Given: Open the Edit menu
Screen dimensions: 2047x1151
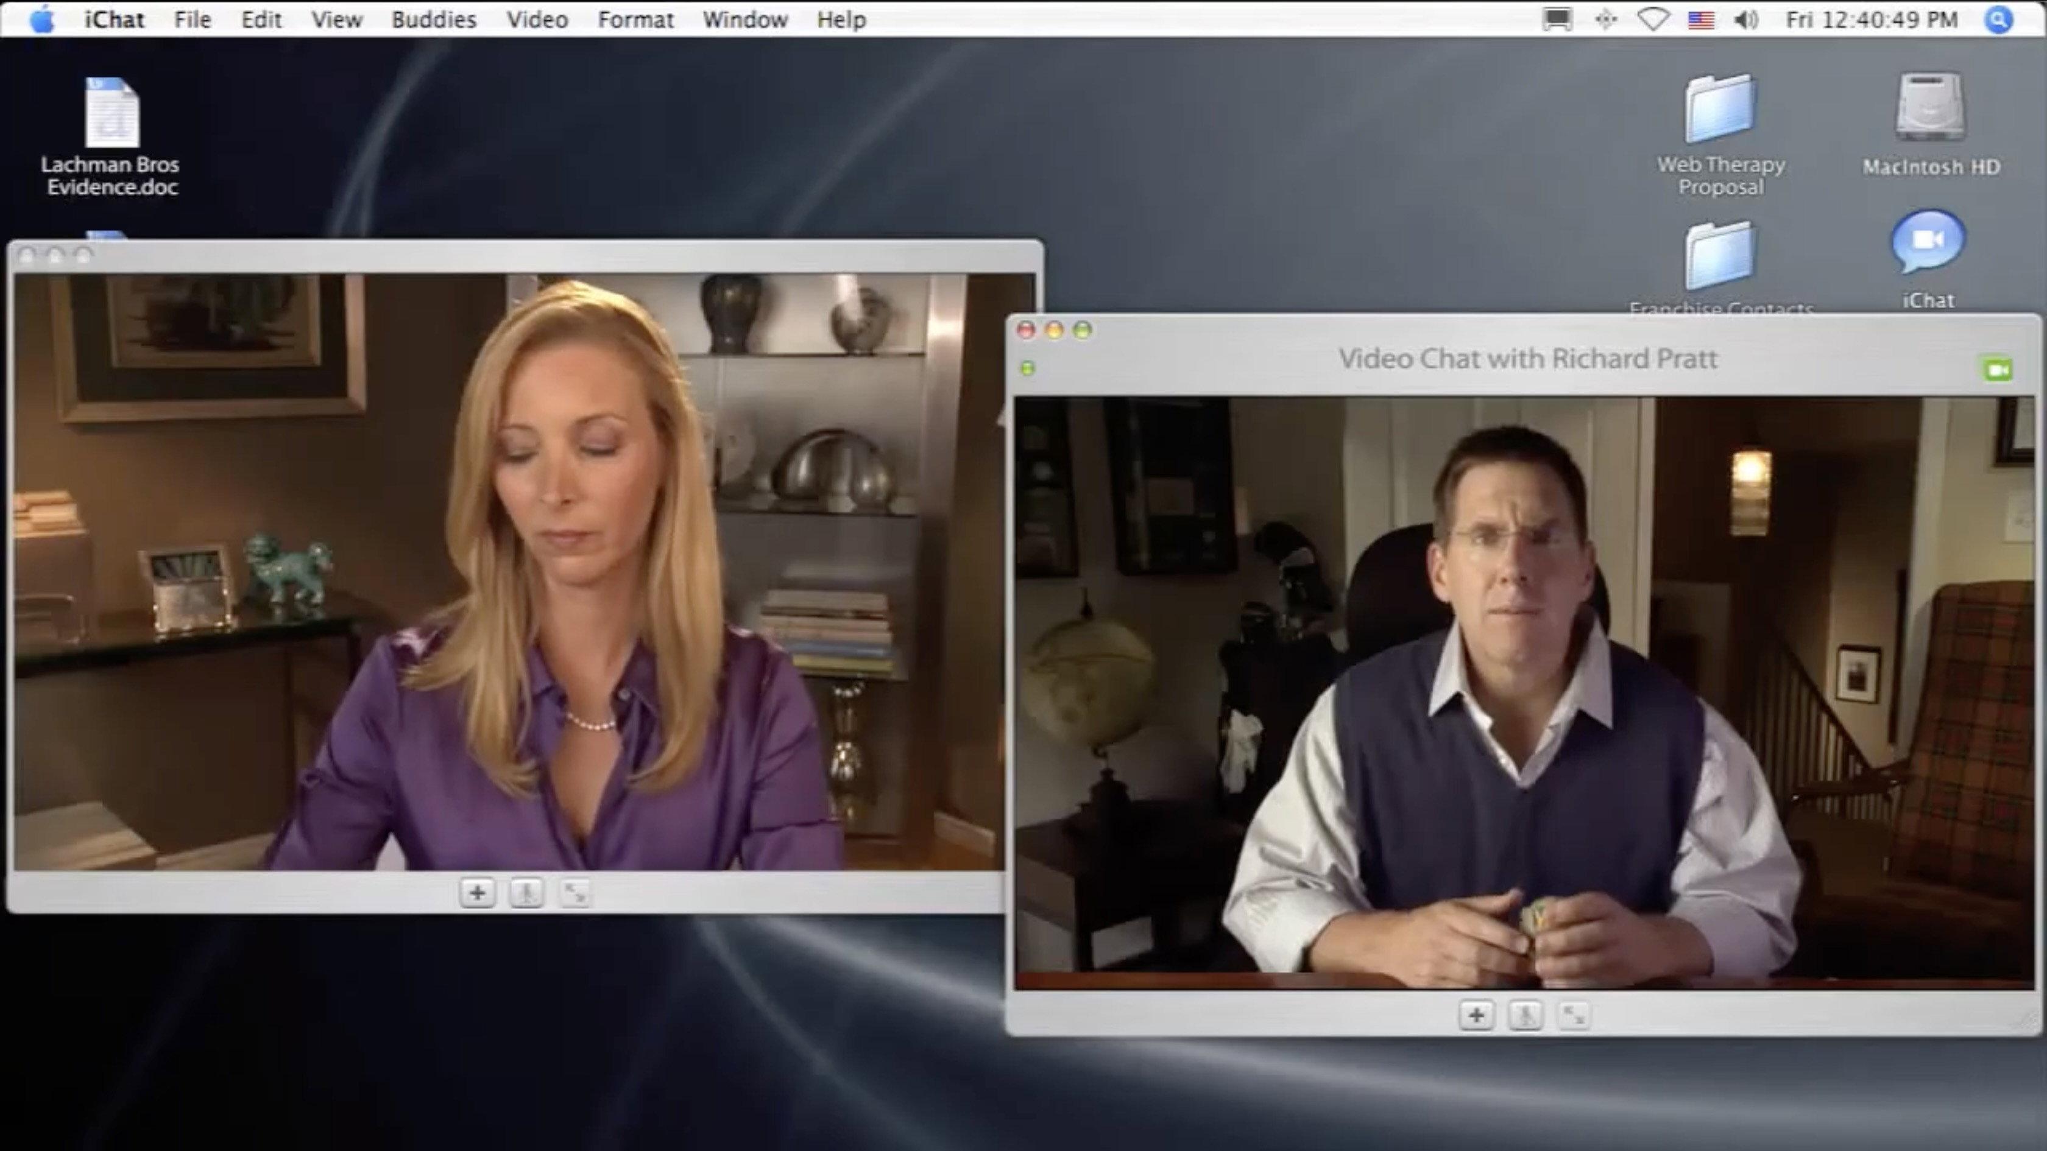Looking at the screenshot, I should pos(261,19).
